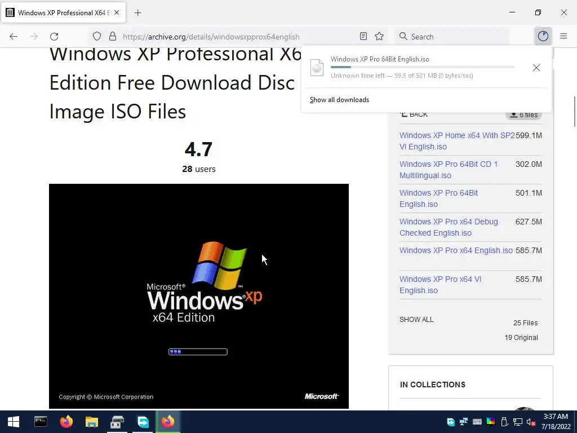Download Windows XP Pro x64 English.iso
Image resolution: width=577 pixels, height=433 pixels.
click(456, 250)
